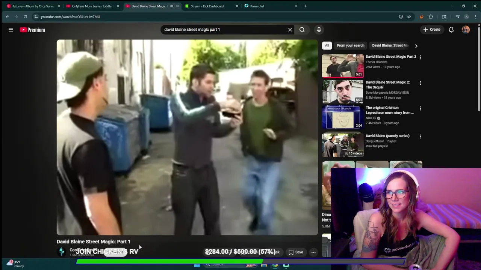
Task: Click the magnifier search button
Action: [x=302, y=30]
